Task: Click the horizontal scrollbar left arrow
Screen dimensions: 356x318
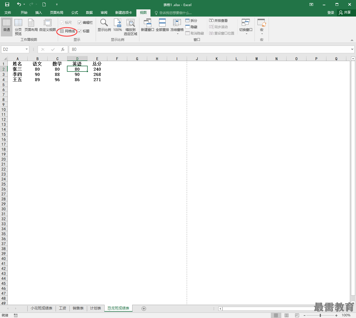Action: [x=220, y=309]
